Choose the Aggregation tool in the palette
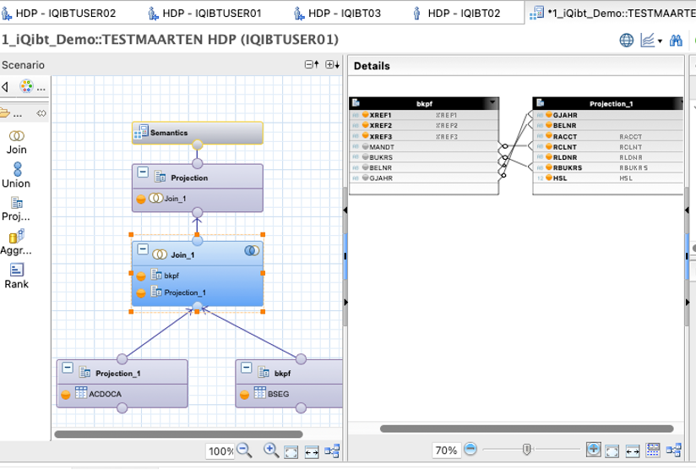The width and height of the screenshot is (696, 470). [x=16, y=243]
